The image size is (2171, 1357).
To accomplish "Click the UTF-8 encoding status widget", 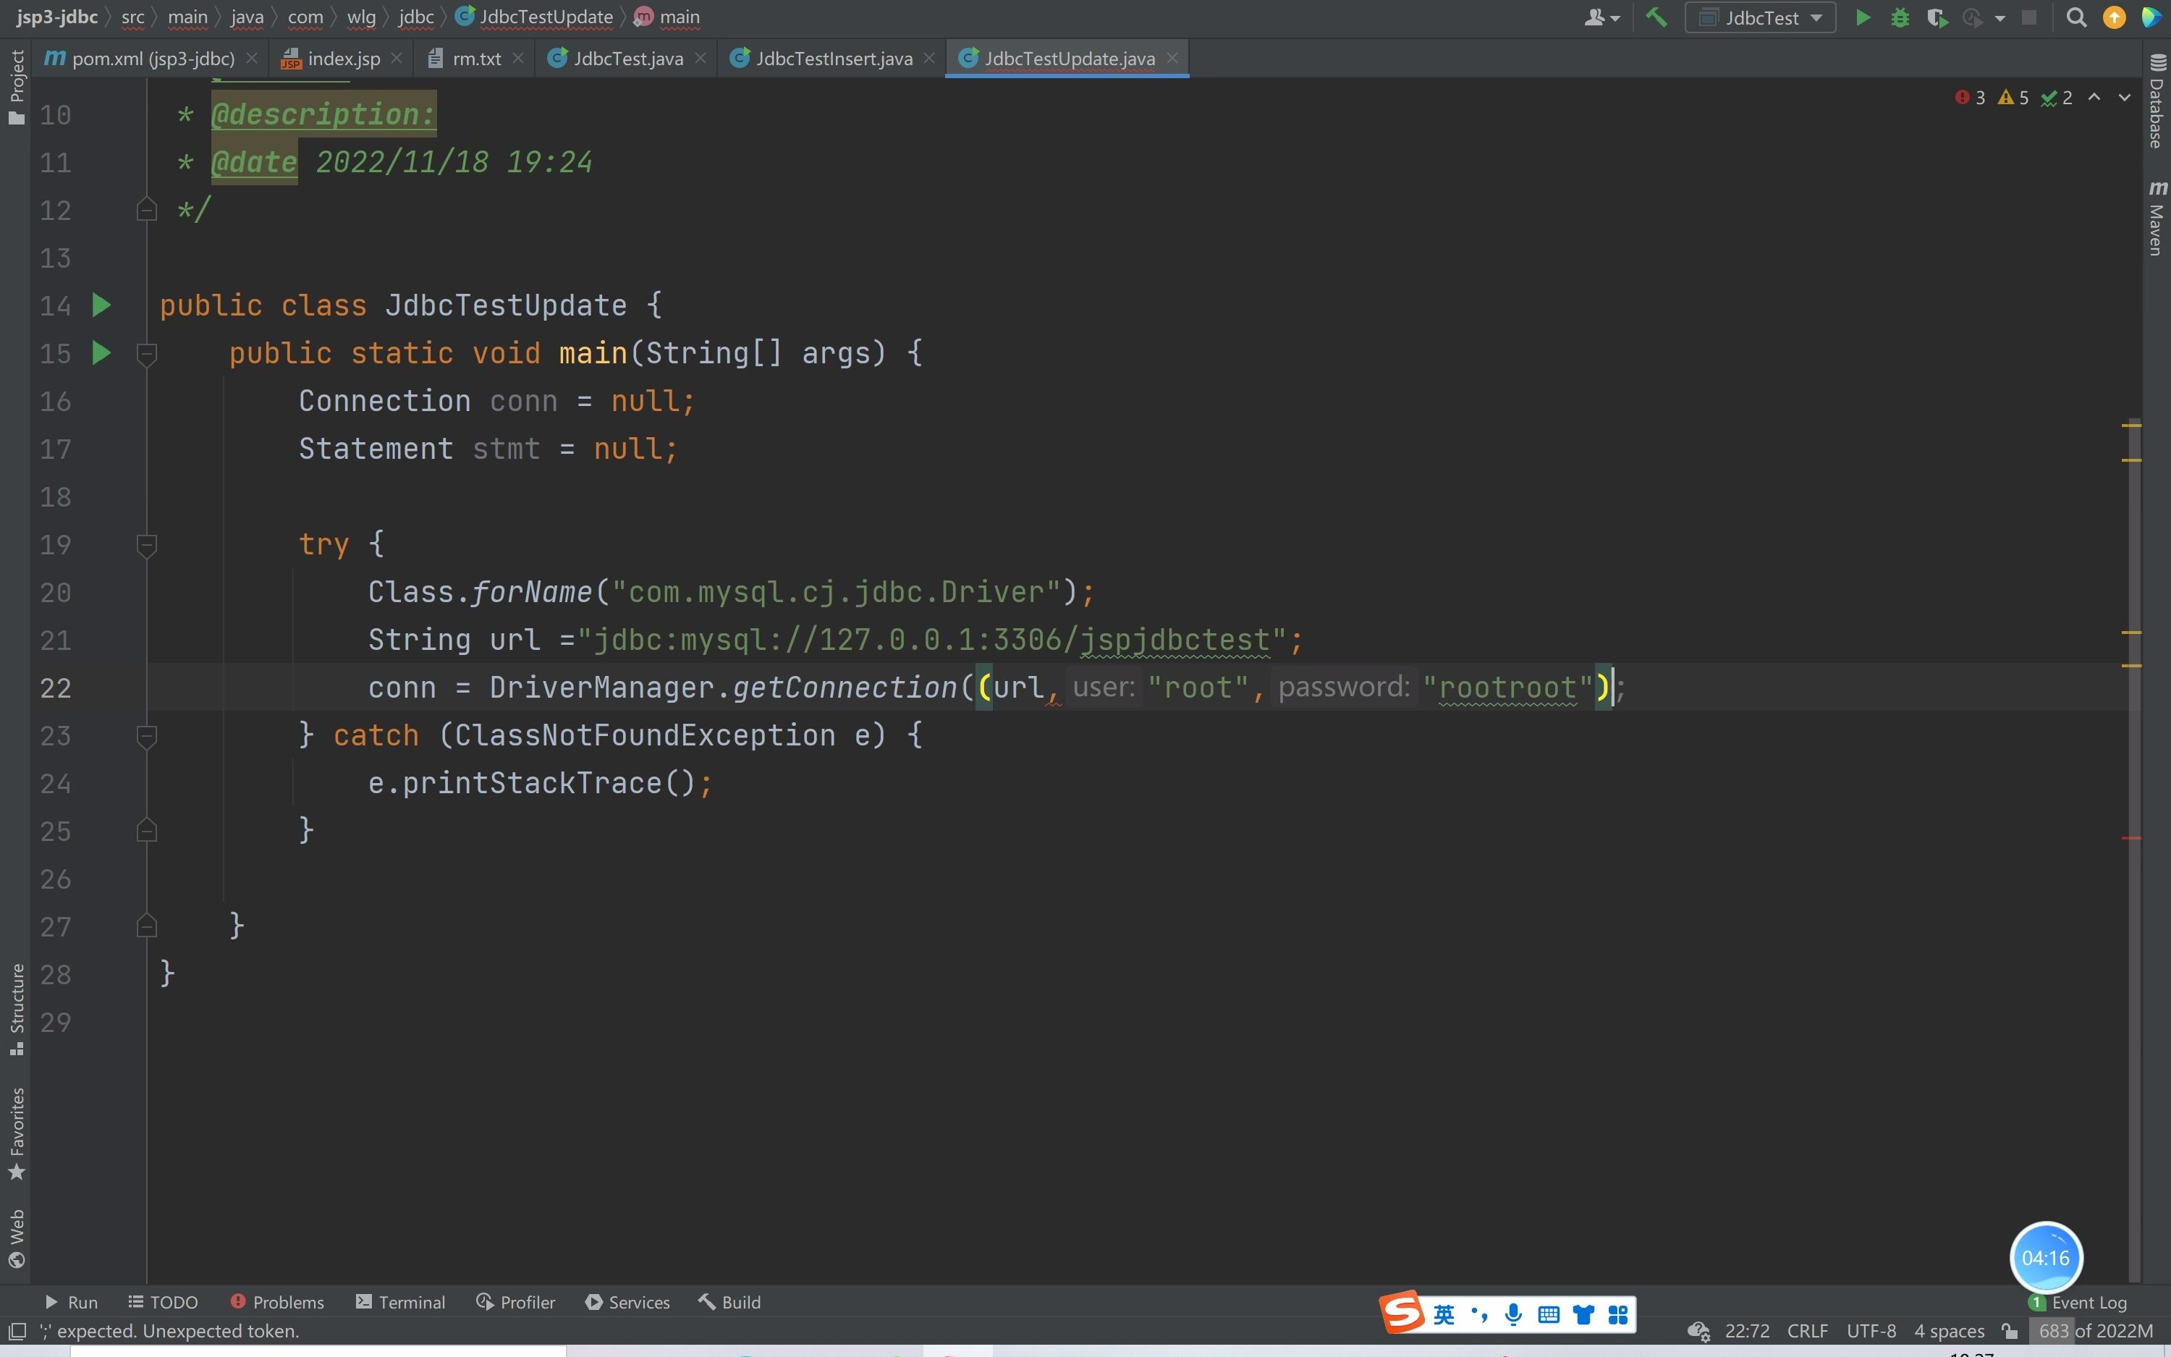I will (x=1871, y=1331).
